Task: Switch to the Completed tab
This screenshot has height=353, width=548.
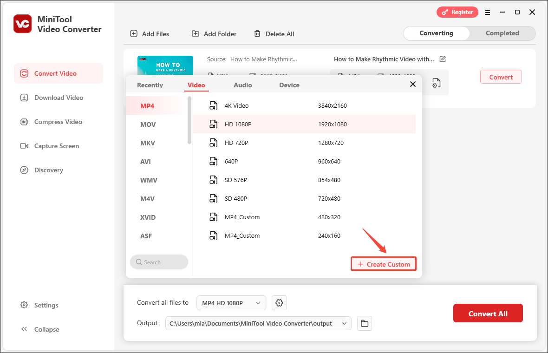Action: [x=502, y=33]
